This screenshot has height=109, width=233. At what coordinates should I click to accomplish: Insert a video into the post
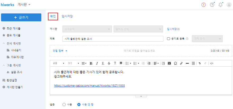point(169,63)
